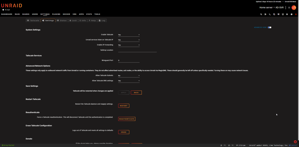The image size is (299, 147).
Task: Toggle the Advanced View switch
Action: coord(269,27)
